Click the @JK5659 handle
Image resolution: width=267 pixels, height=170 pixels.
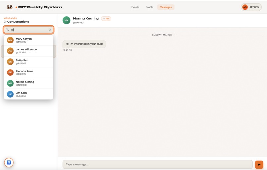[x=21, y=96]
